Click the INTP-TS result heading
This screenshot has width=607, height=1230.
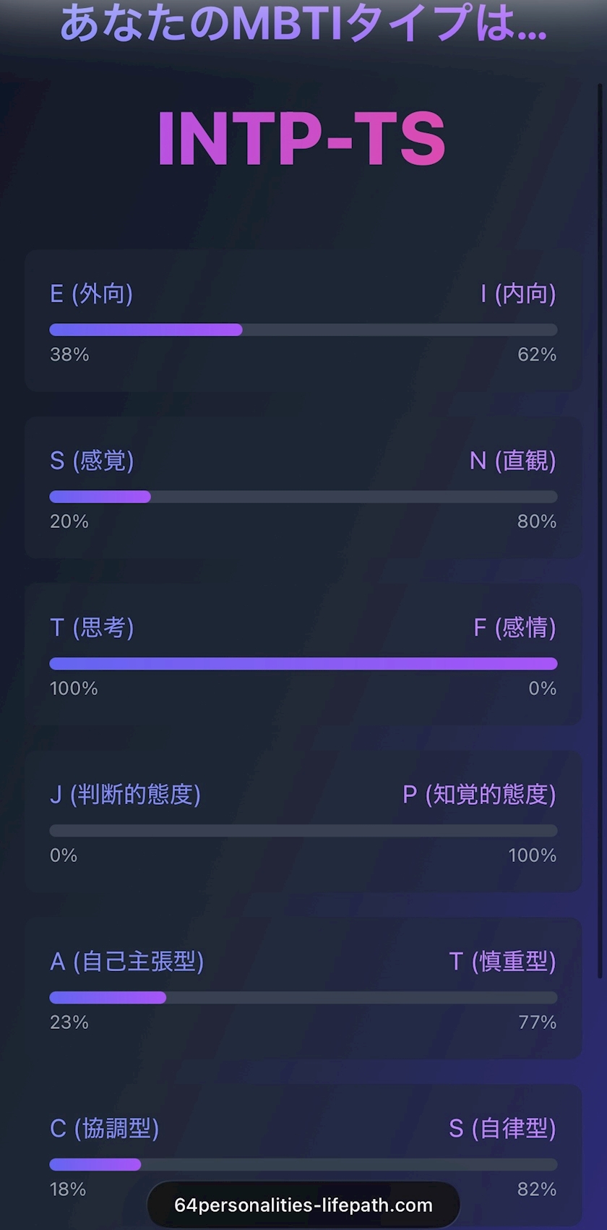coord(301,140)
